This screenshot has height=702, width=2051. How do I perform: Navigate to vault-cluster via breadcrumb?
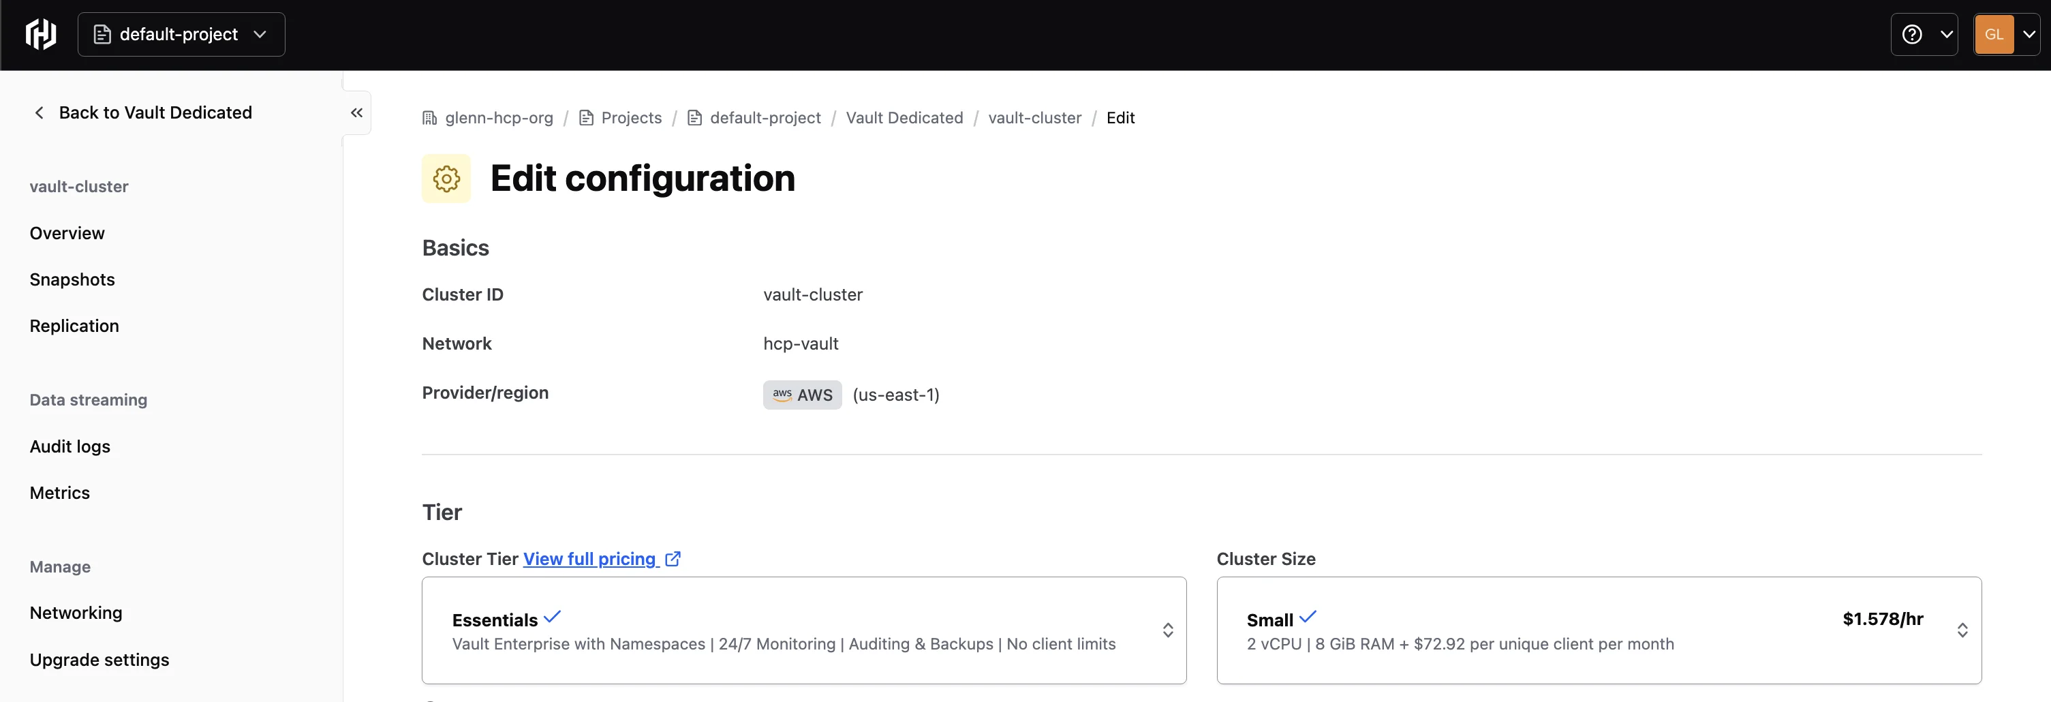(1034, 117)
